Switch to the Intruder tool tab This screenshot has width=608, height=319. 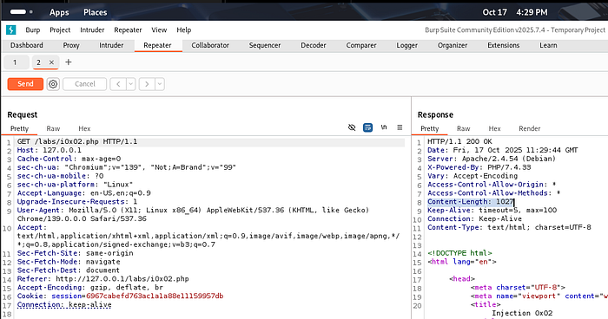coord(111,45)
